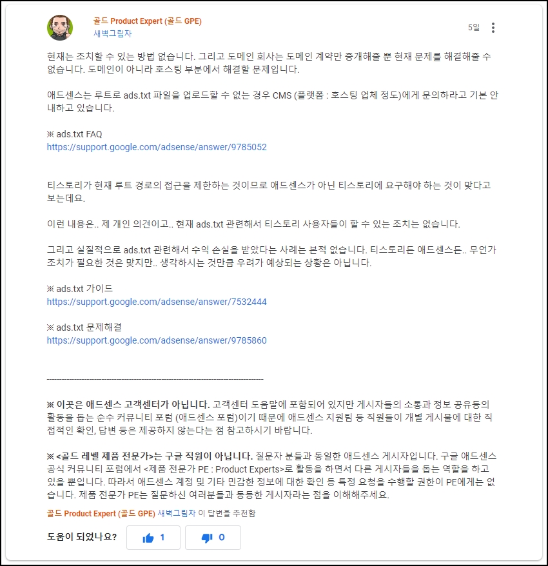Open the ads.txt FAQ answer/9785052 link
Screen dimensions: 548x566
click(157, 147)
